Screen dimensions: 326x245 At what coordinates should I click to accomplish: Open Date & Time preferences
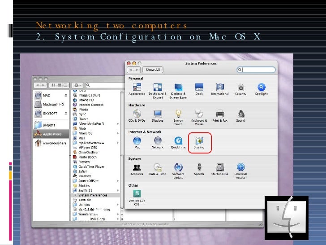click(x=157, y=169)
